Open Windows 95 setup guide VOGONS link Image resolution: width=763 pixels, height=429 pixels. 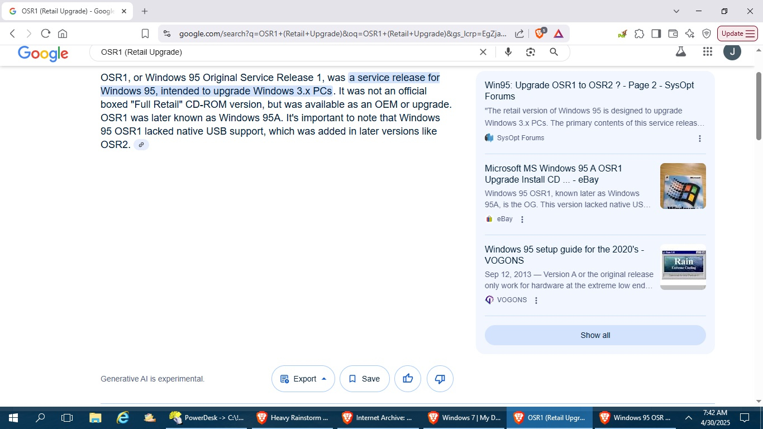tap(564, 255)
